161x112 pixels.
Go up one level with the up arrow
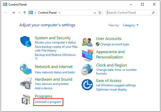[x=24, y=13]
